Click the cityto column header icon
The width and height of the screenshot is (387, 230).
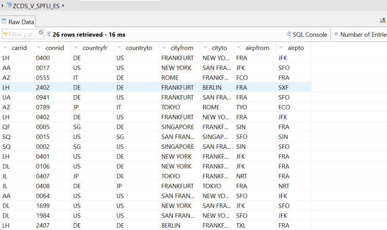tap(206, 48)
